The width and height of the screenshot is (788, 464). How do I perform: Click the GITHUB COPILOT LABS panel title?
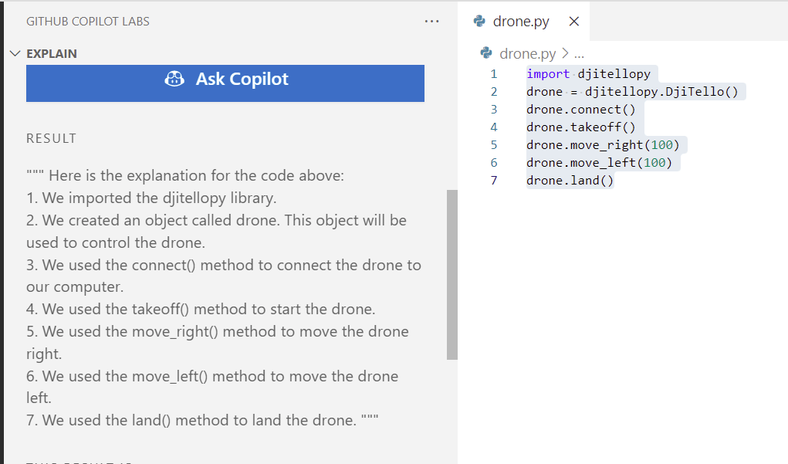pos(88,22)
